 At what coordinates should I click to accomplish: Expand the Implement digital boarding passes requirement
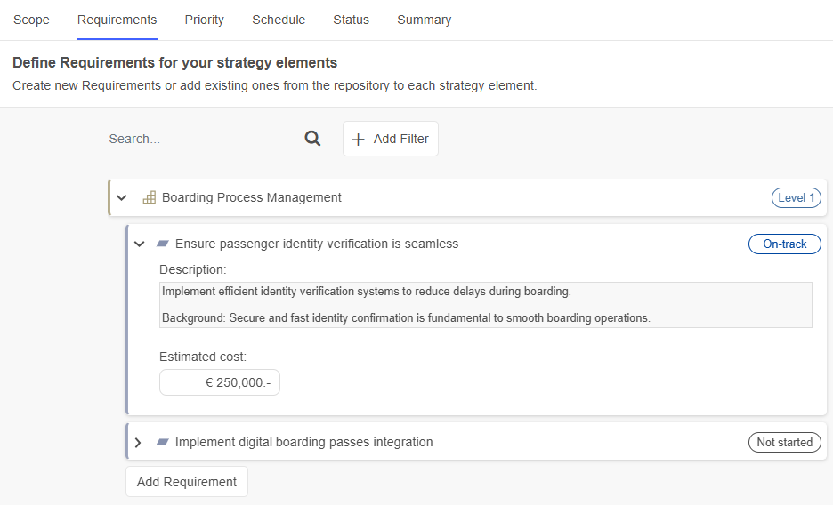[138, 442]
